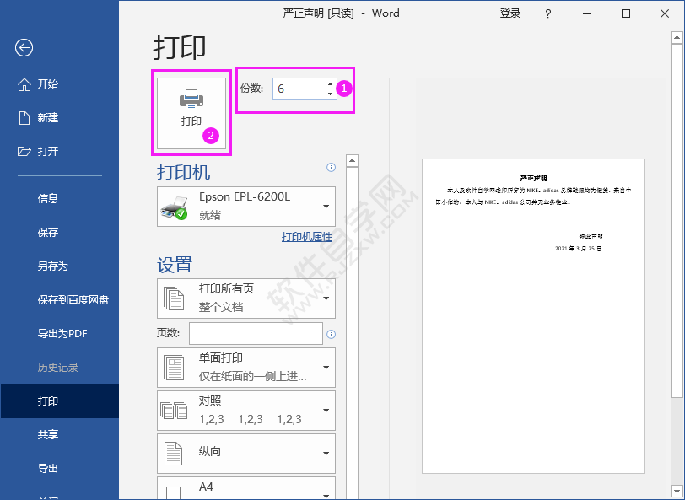The image size is (685, 500).
Task: Click the collated (对照) print icon
Action: (175, 411)
